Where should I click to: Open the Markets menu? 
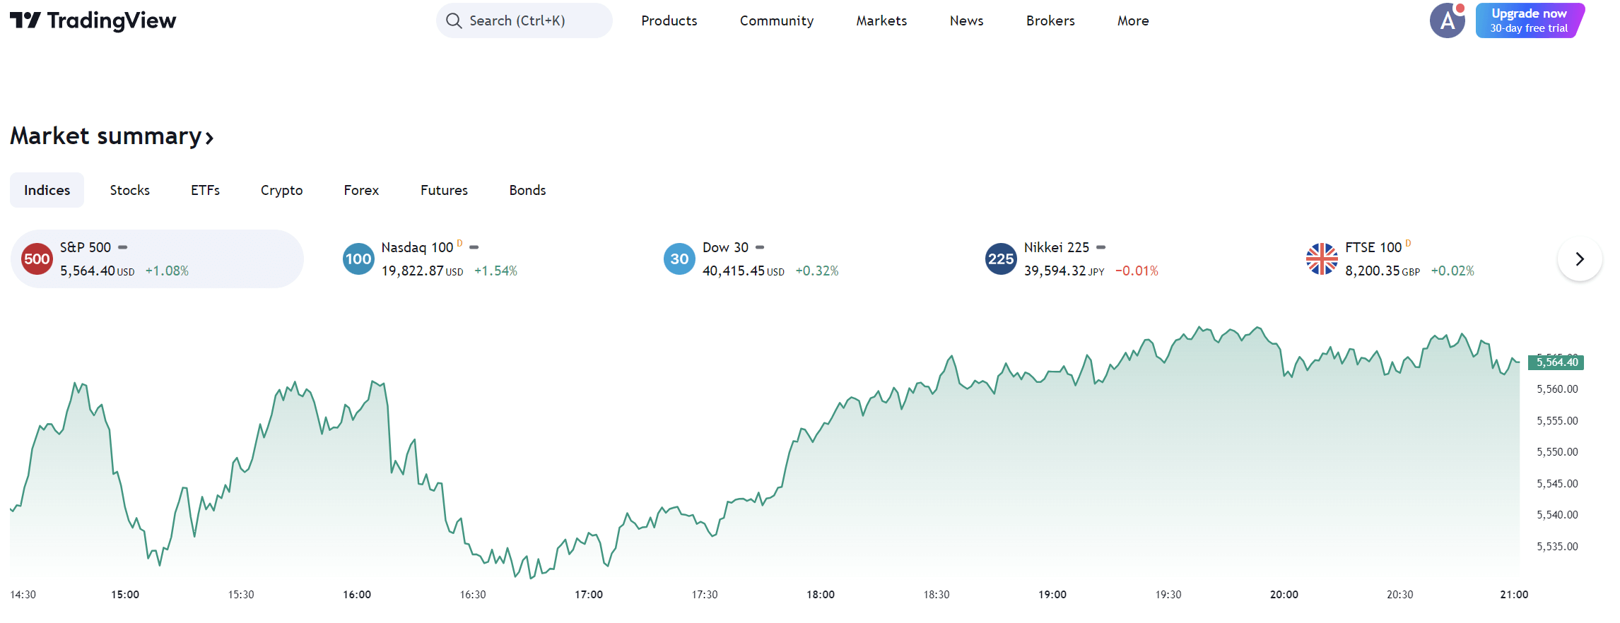881,20
